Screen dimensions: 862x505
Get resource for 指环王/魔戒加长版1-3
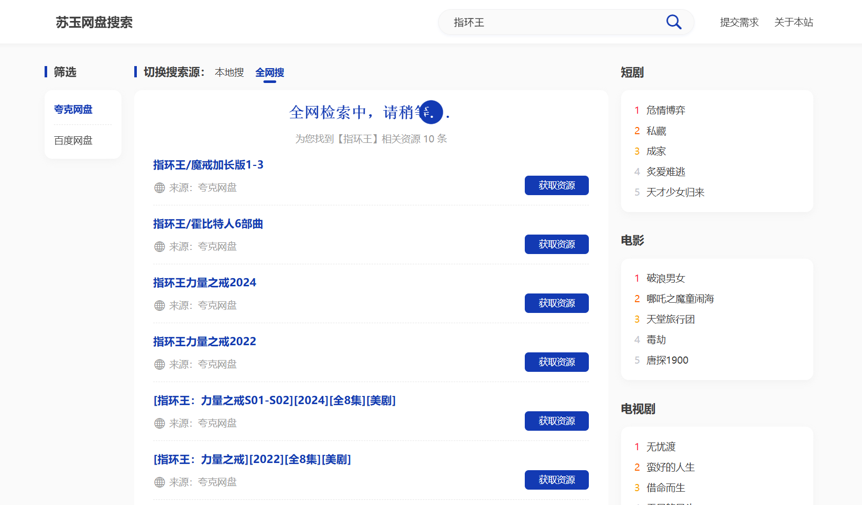(557, 185)
